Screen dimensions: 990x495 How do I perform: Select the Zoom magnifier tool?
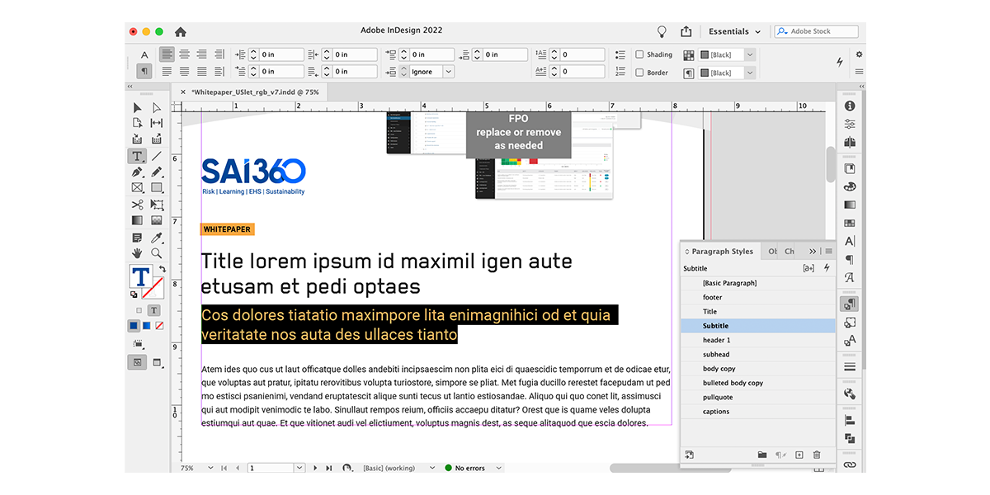click(157, 253)
